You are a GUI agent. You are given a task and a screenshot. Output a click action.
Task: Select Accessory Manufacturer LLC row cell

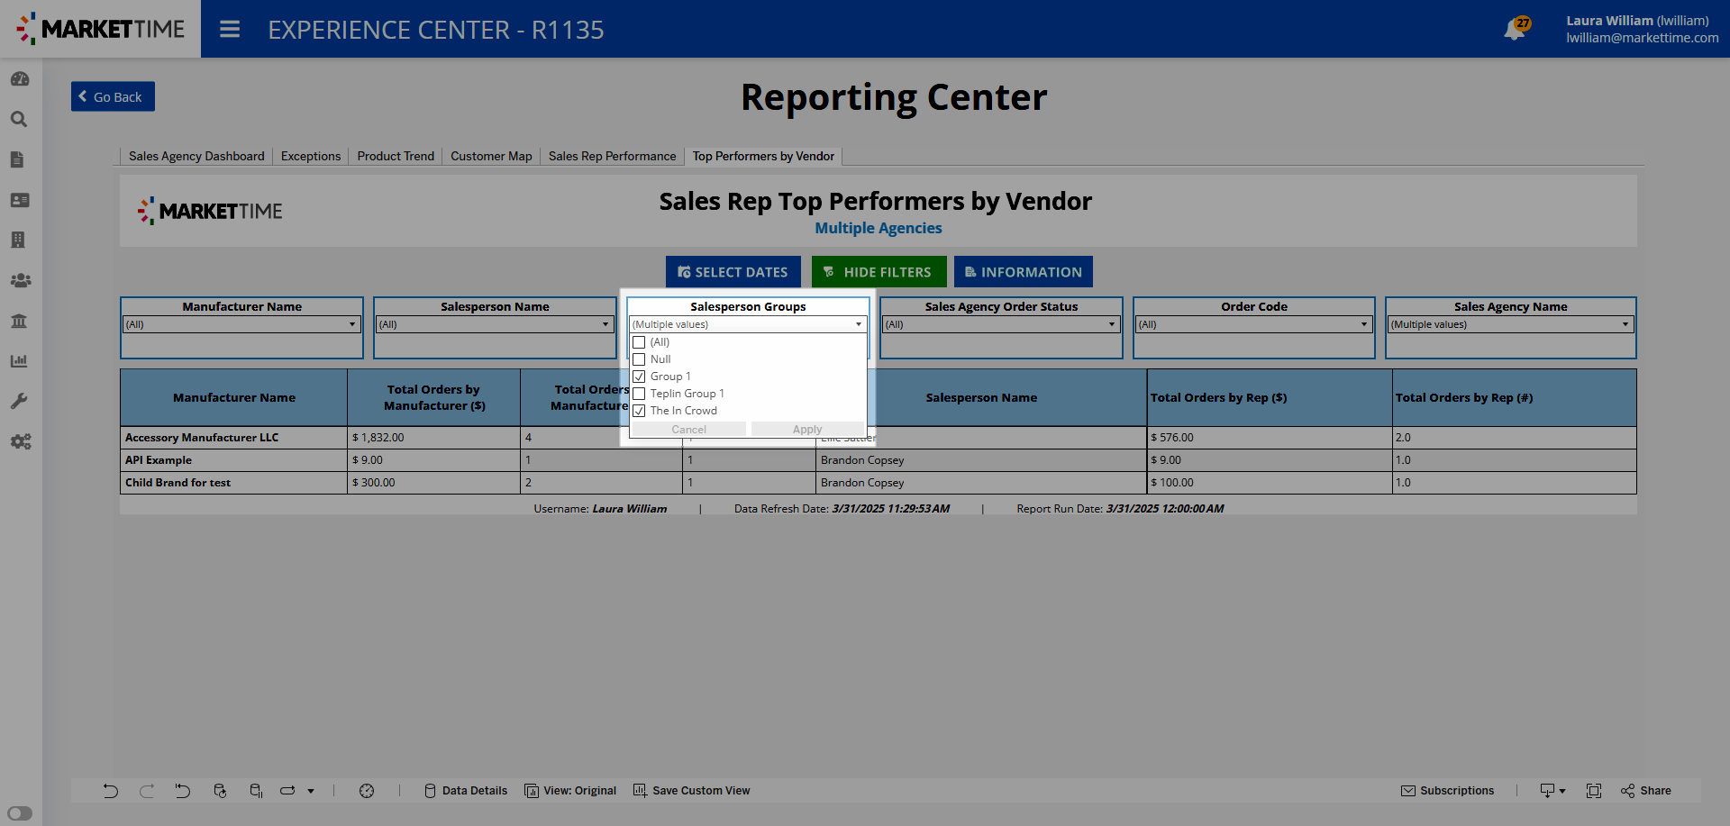pos(233,438)
